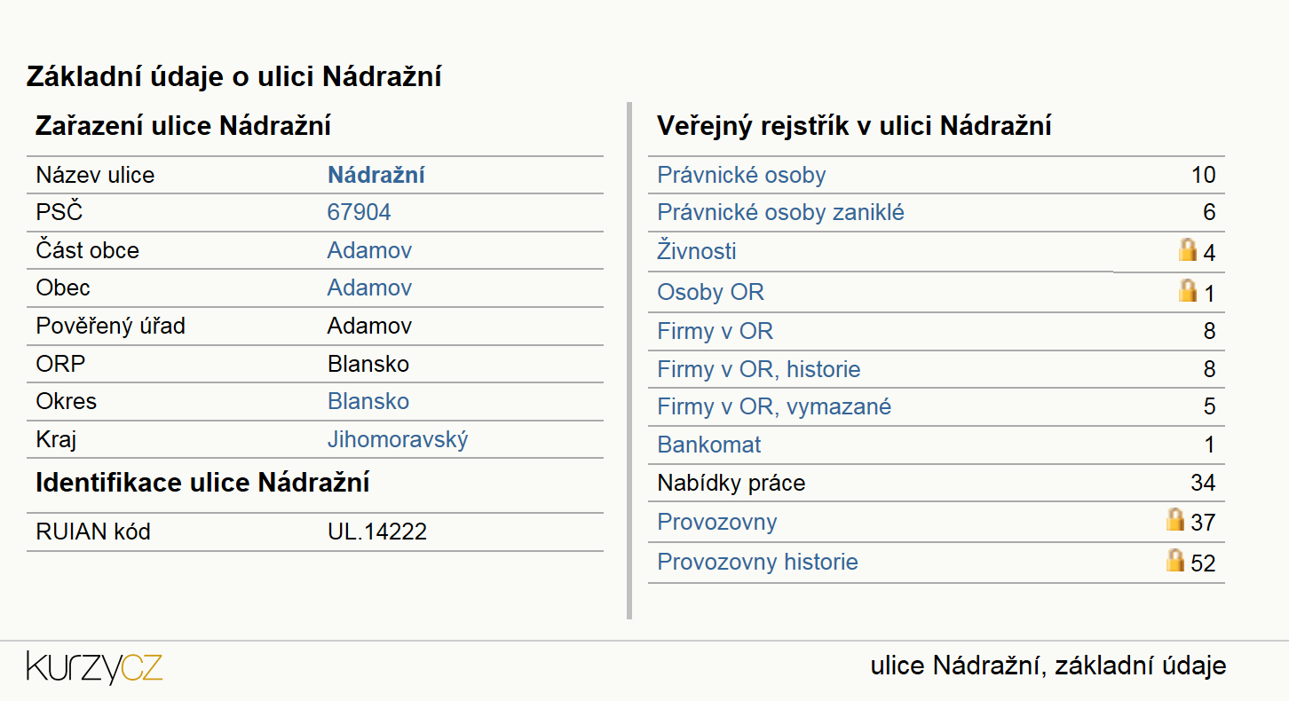Click the lock icon beside Živnosti
The height and width of the screenshot is (701, 1289).
point(1188,250)
